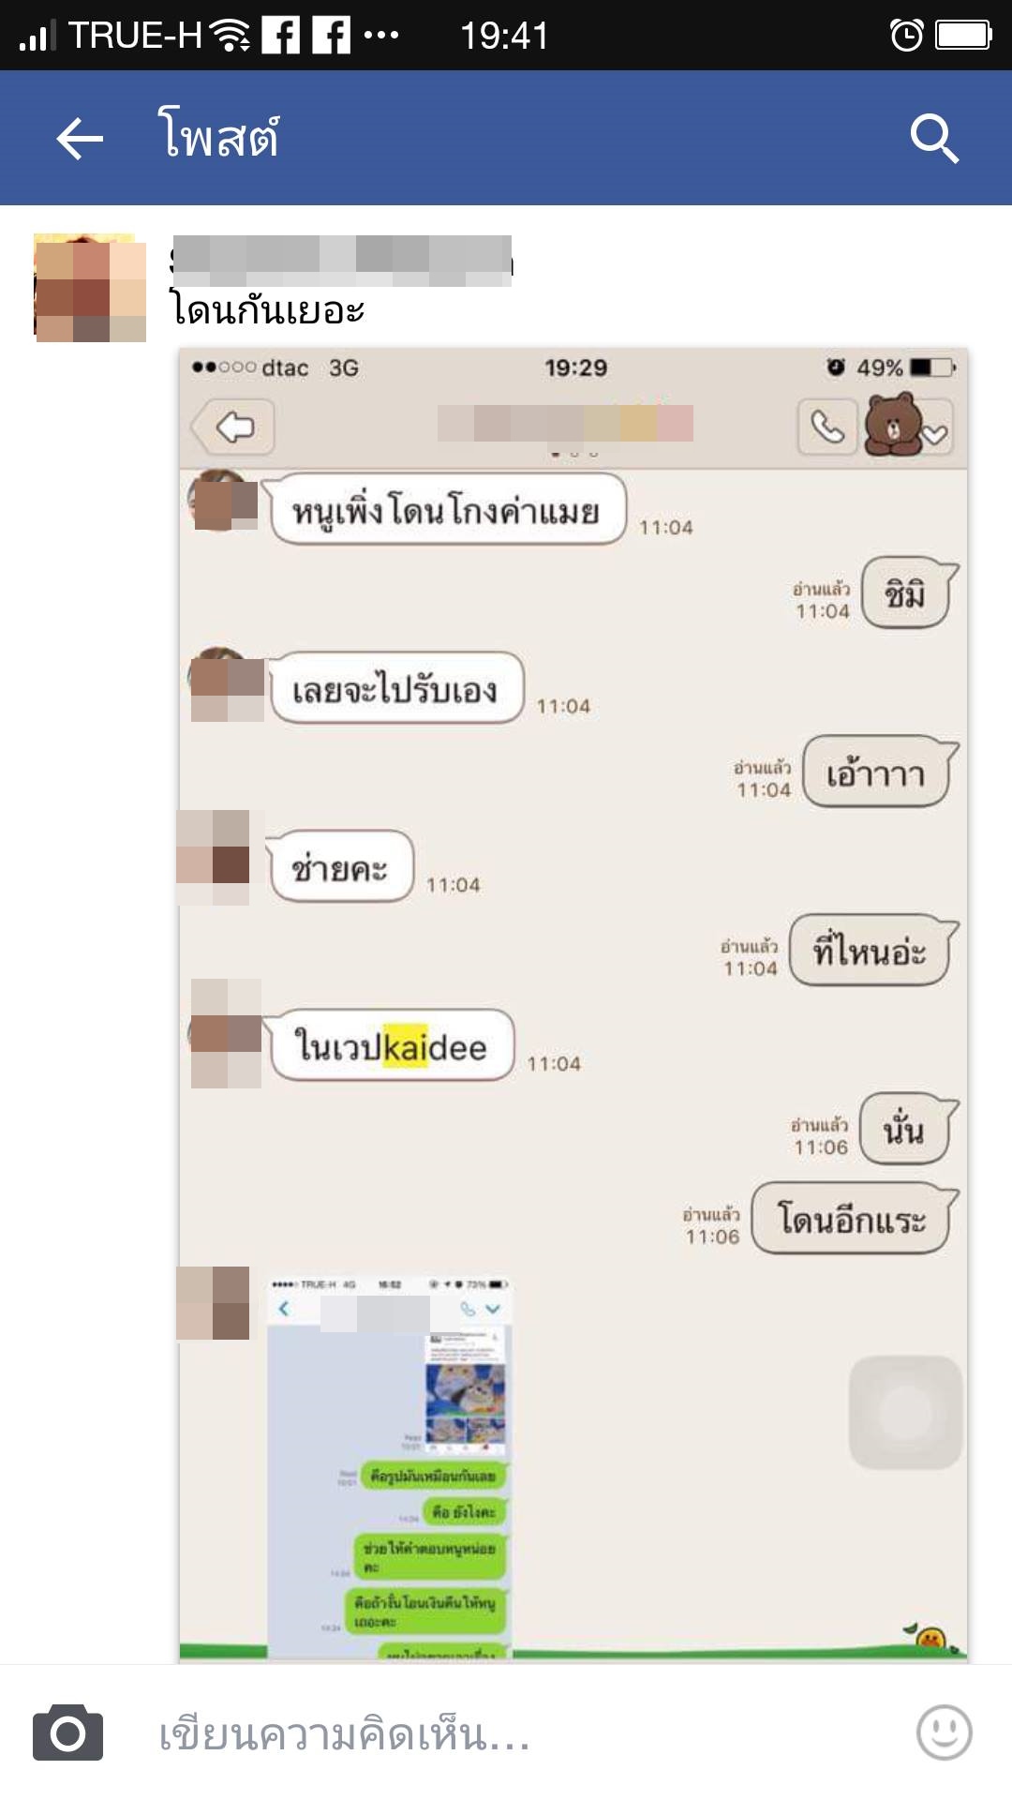
Task: Tap the camera icon beside comment box
Action: point(68,1732)
